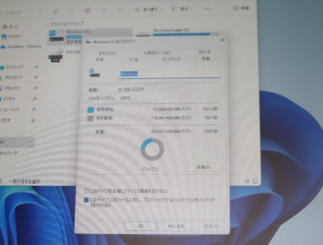Image resolution: width=323 pixels, height=245 pixels.
Task: Click the ローカル ディスク type value
Action: 131,89
